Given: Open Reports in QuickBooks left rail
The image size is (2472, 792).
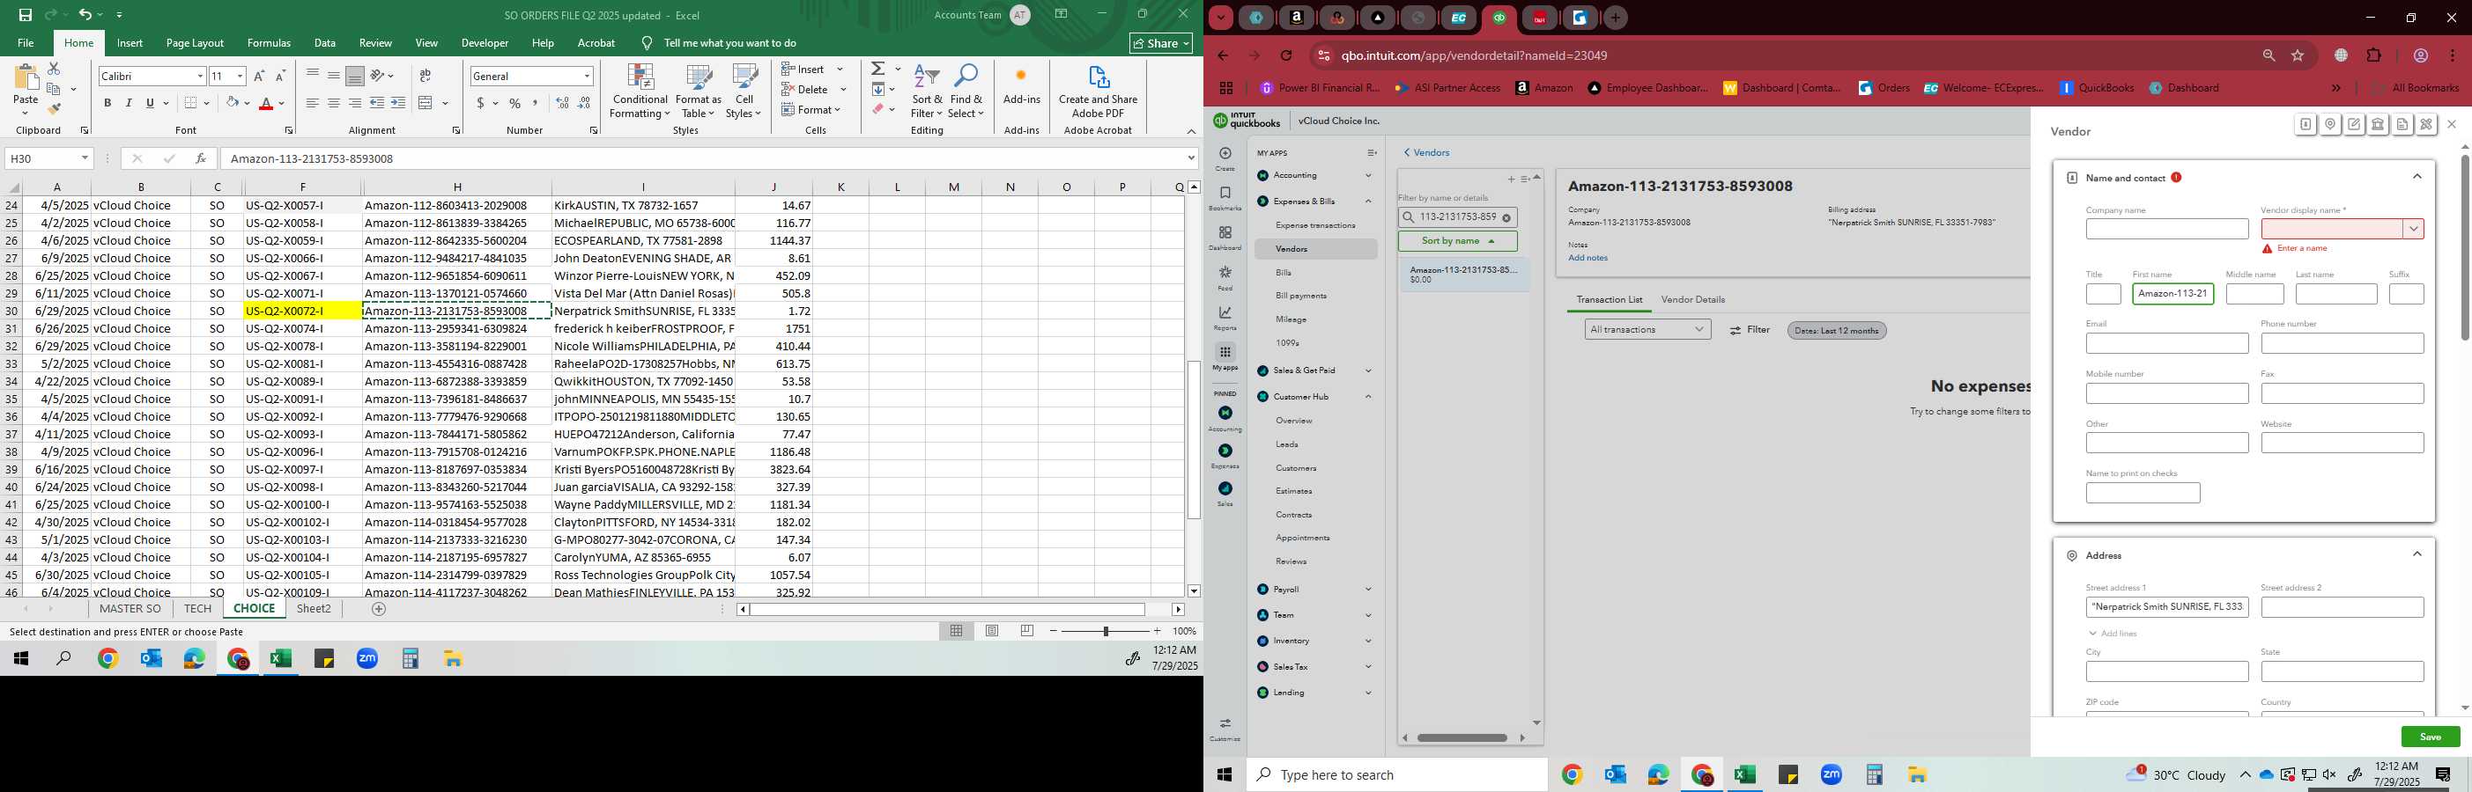Looking at the screenshot, I should coord(1225,318).
